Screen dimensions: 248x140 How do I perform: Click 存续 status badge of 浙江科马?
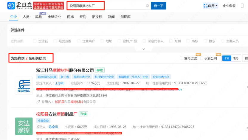(x=100, y=70)
